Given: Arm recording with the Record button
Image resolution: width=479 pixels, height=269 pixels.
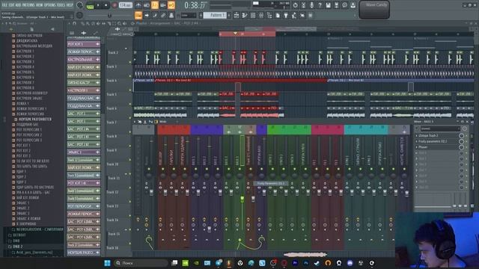Looking at the screenshot, I should (115, 5).
